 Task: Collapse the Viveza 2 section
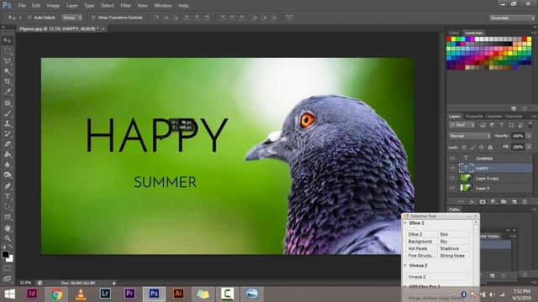point(405,265)
